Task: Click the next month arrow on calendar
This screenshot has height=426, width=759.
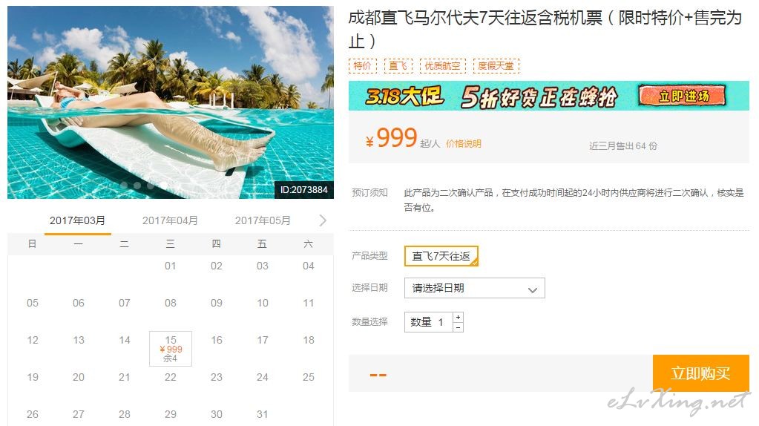Action: [x=323, y=220]
